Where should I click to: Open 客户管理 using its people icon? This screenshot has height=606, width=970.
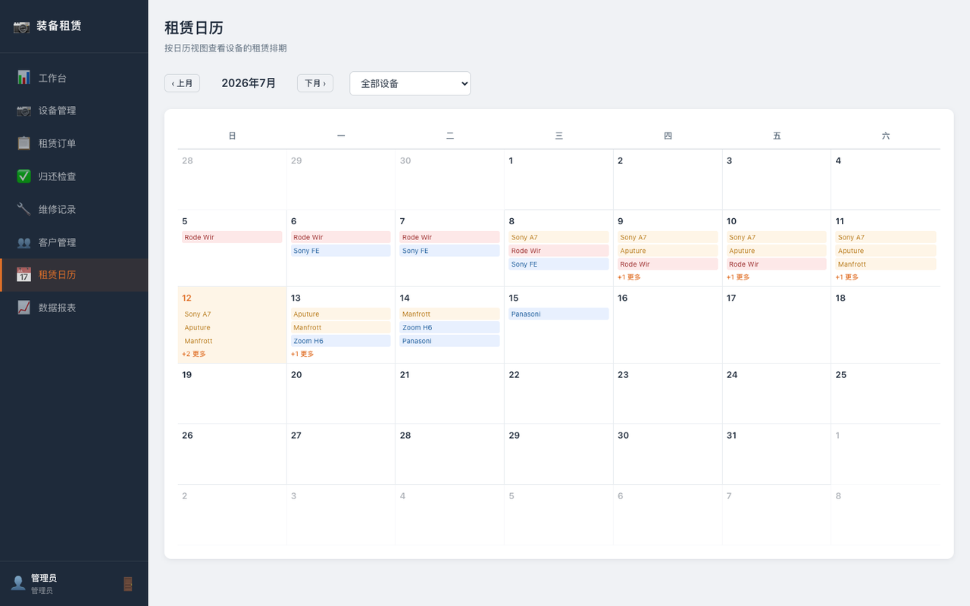coord(23,242)
